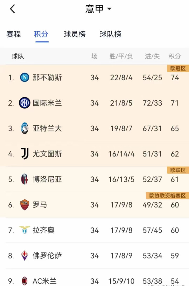Tap the Atalanta club crest
Viewport: 189px width, 286px height.
(24, 129)
